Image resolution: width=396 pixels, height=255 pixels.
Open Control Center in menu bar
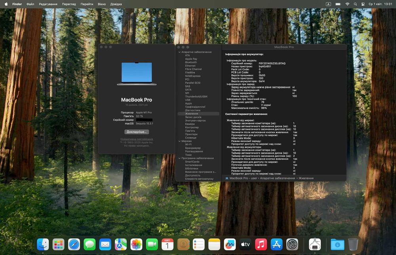coord(363,4)
